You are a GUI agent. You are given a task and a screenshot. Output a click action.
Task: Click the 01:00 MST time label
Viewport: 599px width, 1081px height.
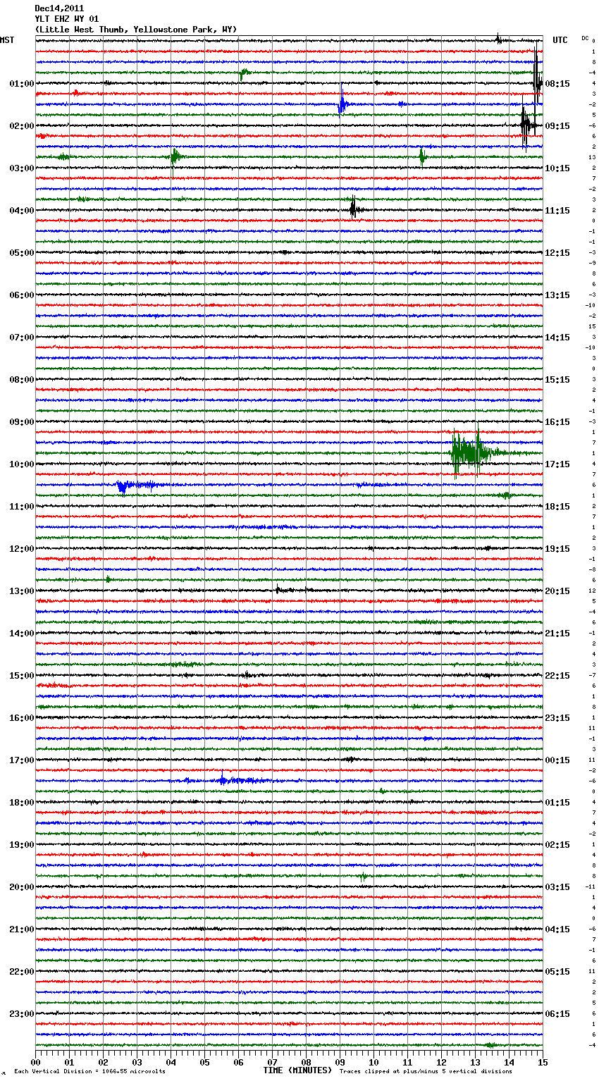click(x=22, y=84)
